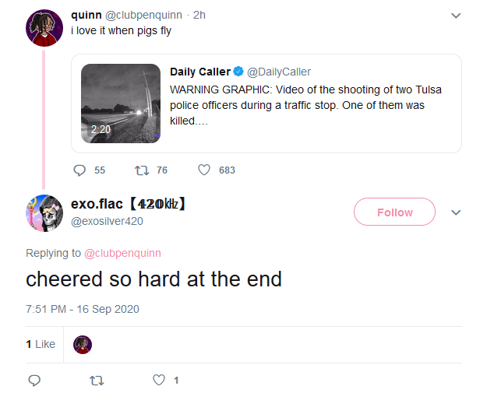Open exo.flac's profile avatar
This screenshot has height=407, width=487.
click(44, 212)
